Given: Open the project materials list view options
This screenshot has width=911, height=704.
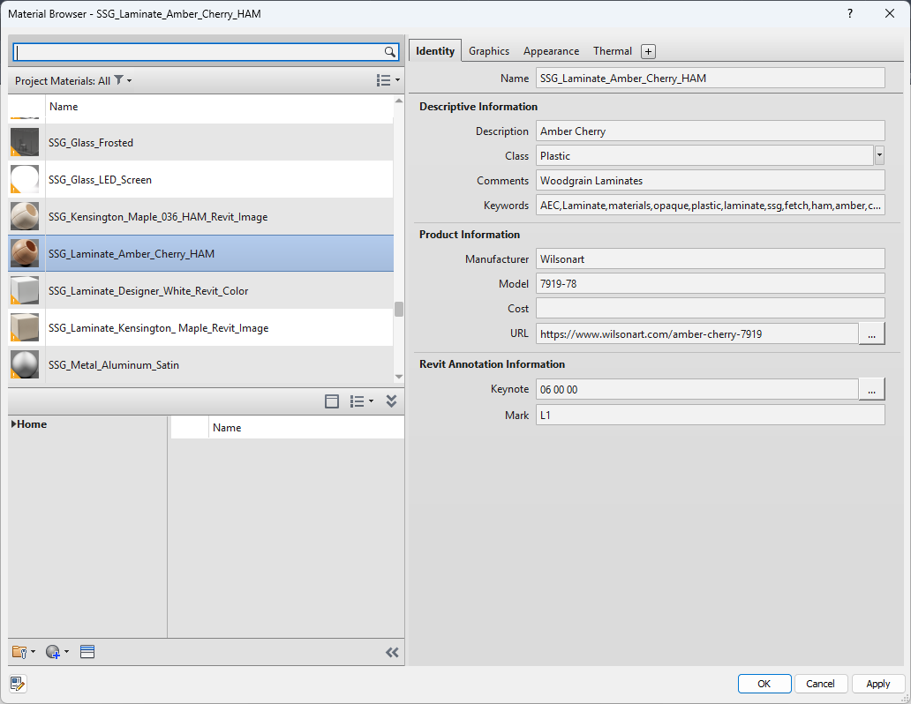Looking at the screenshot, I should tap(387, 80).
